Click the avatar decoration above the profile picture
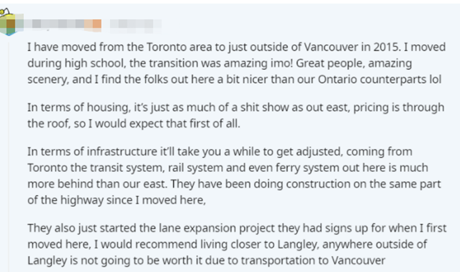The image size is (460, 272). 5,12
